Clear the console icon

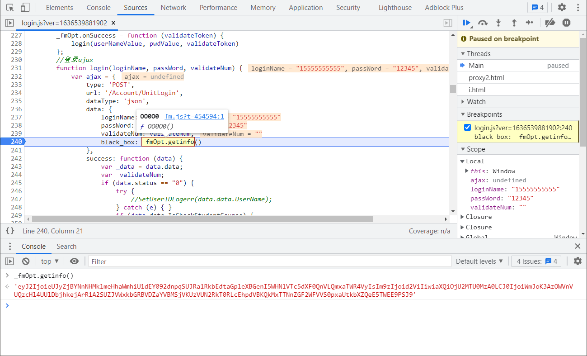click(x=26, y=261)
